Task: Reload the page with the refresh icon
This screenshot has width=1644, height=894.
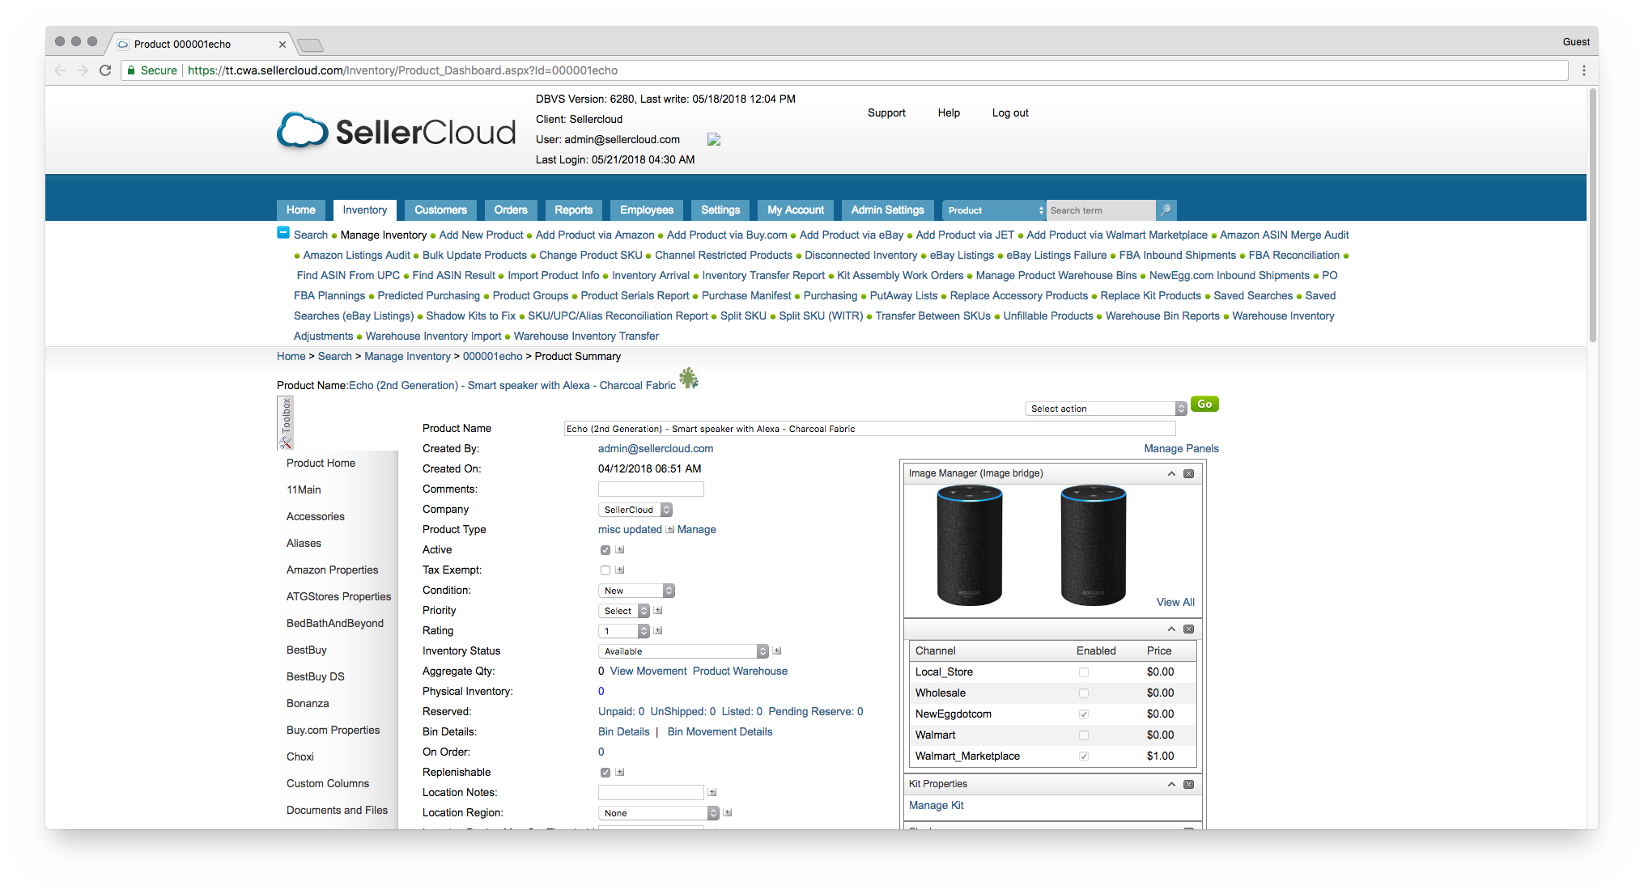Action: (105, 70)
